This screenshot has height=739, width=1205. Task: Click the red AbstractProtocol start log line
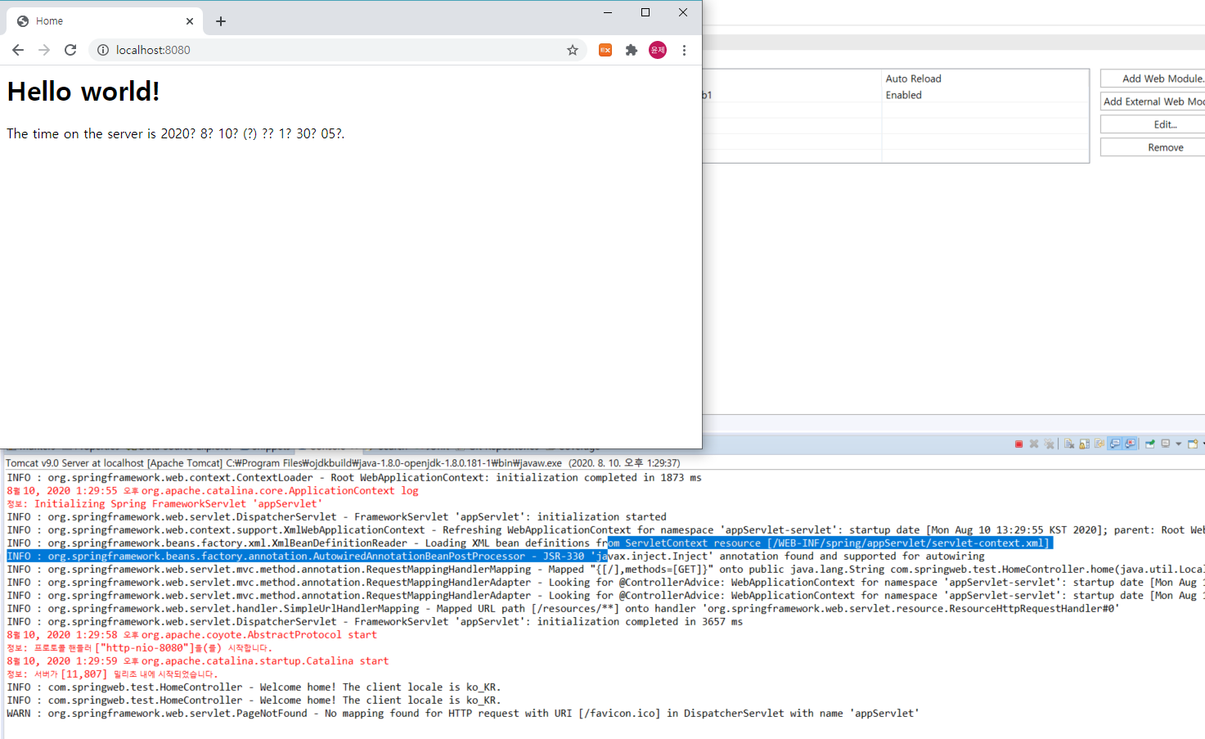click(191, 635)
